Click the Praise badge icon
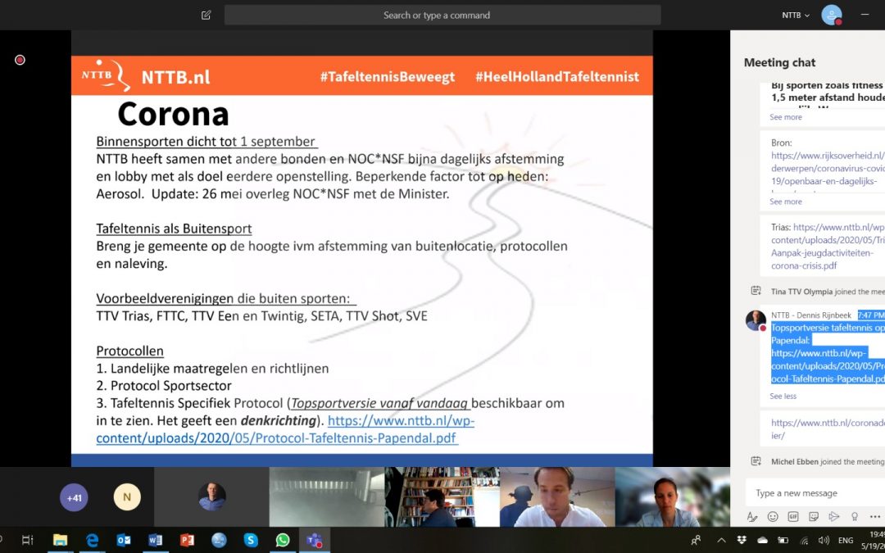 (855, 516)
